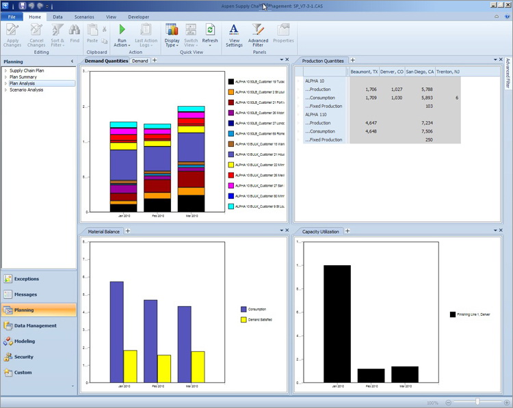Click the Refresh icon
This screenshot has width=513, height=408.
[210, 30]
